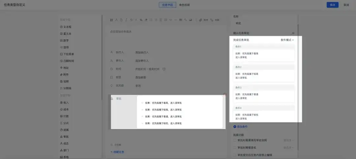Toggle bold with the B toolbar icon

click(x=121, y=20)
